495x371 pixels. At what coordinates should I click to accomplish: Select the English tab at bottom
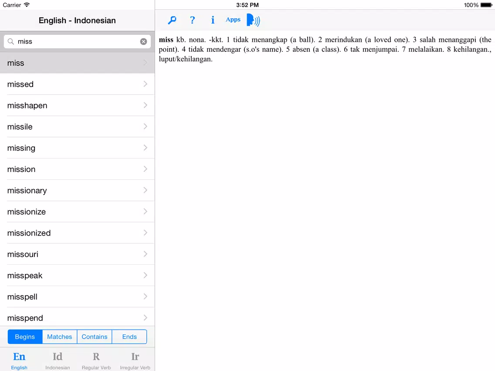click(19, 360)
